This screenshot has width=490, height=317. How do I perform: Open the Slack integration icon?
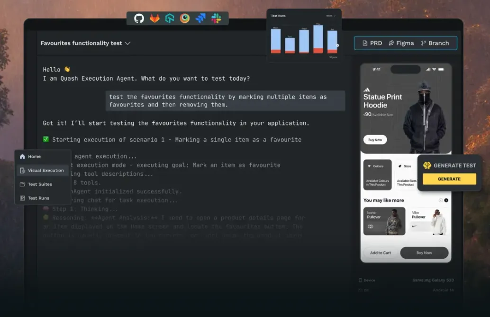(216, 18)
